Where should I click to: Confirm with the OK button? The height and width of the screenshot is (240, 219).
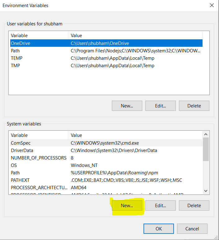coord(159,229)
